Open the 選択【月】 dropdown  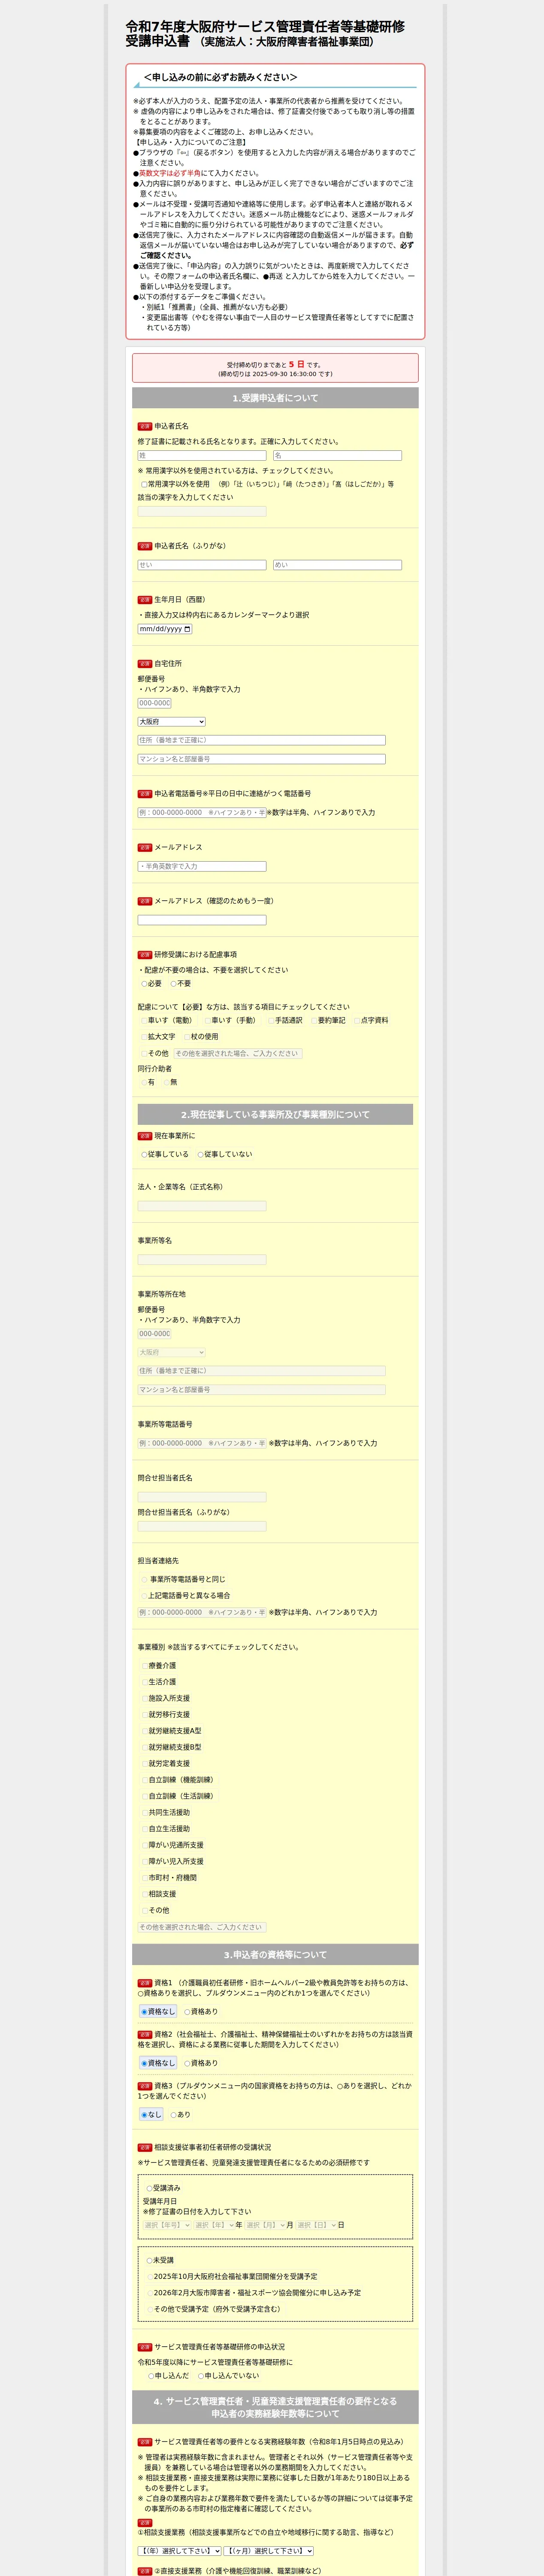click(x=265, y=2225)
